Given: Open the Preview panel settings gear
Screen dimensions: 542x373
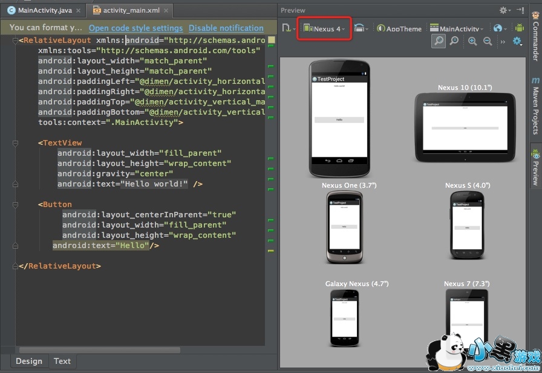Looking at the screenshot, I should tap(504, 10).
